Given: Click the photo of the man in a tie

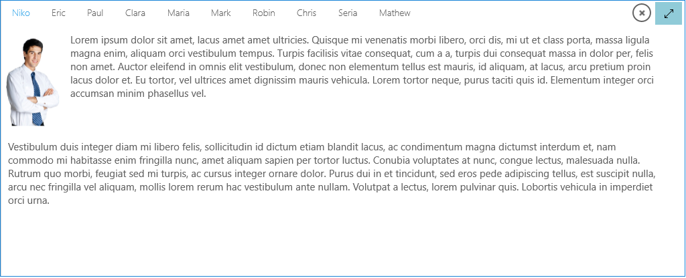Looking at the screenshot, I should [x=32, y=80].
